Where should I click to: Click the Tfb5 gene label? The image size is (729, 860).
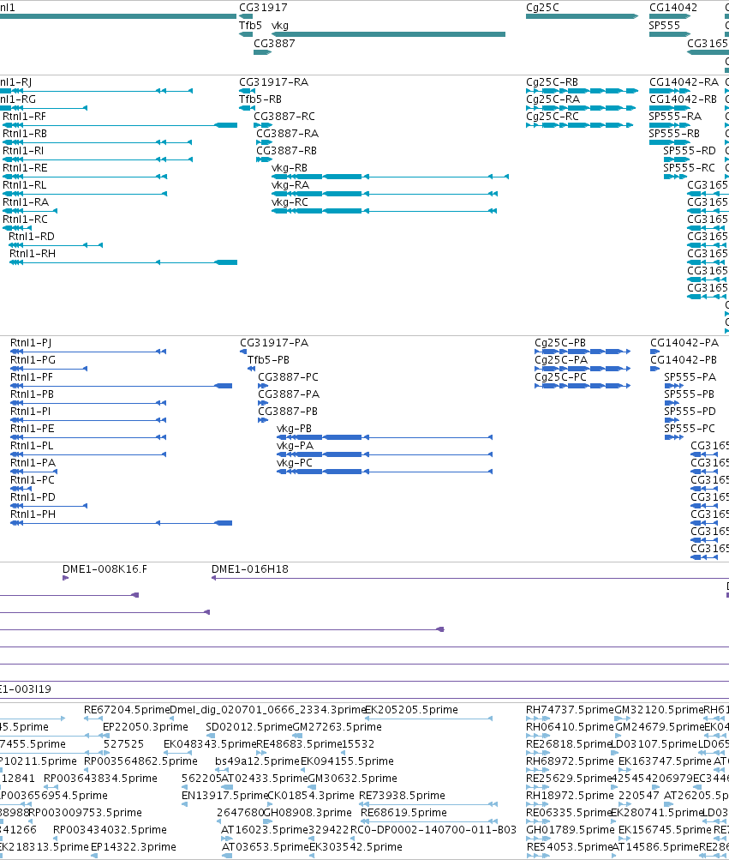pos(250,26)
